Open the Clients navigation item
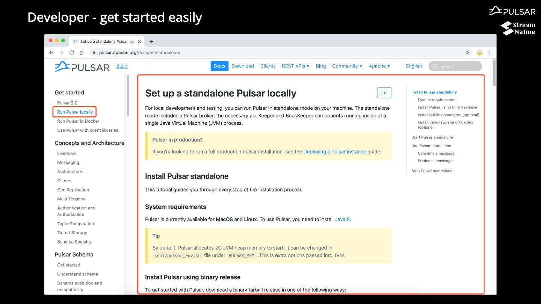This screenshot has height=304, width=541. point(268,66)
